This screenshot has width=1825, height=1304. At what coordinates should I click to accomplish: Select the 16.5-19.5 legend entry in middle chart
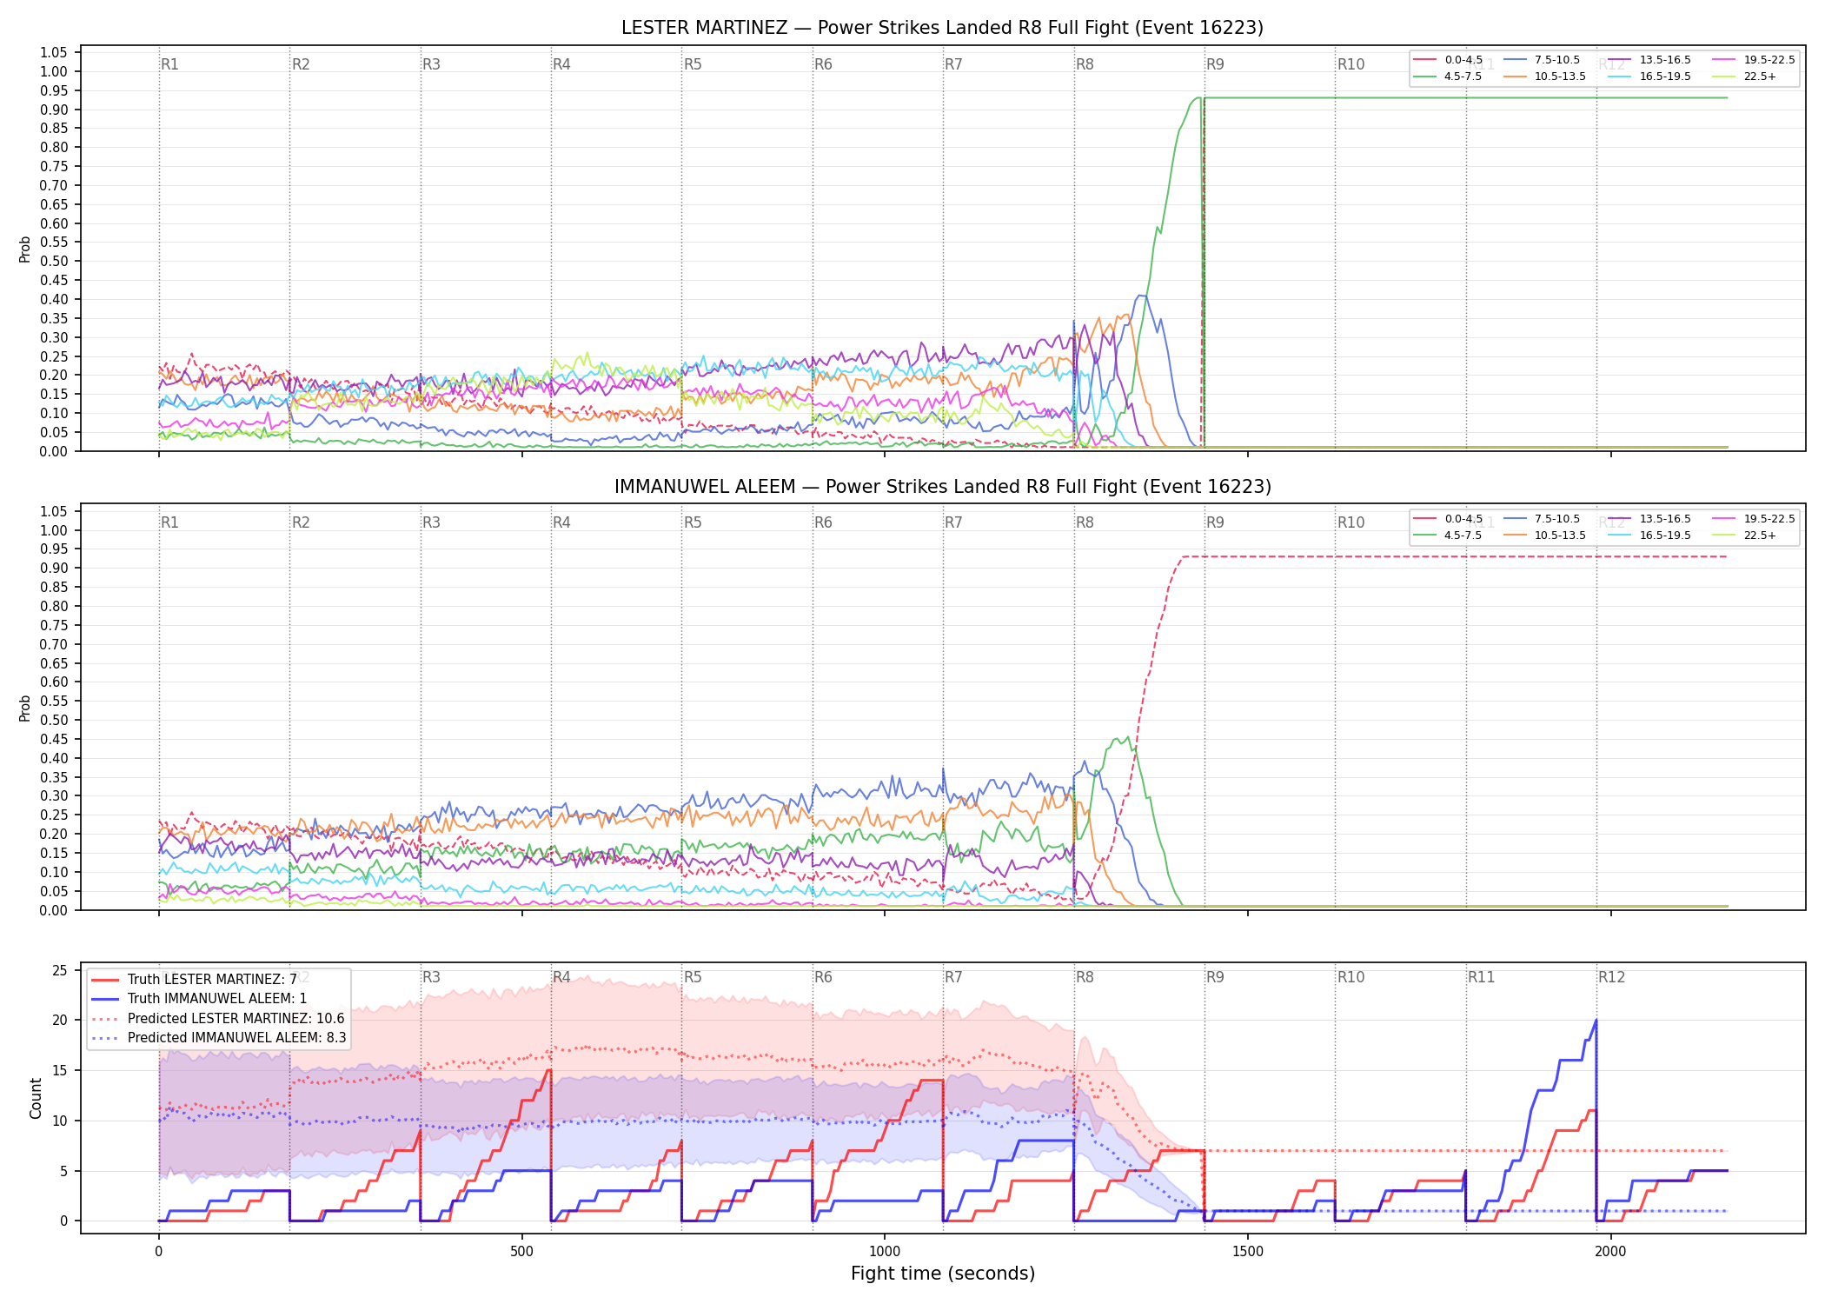pyautogui.click(x=1649, y=536)
